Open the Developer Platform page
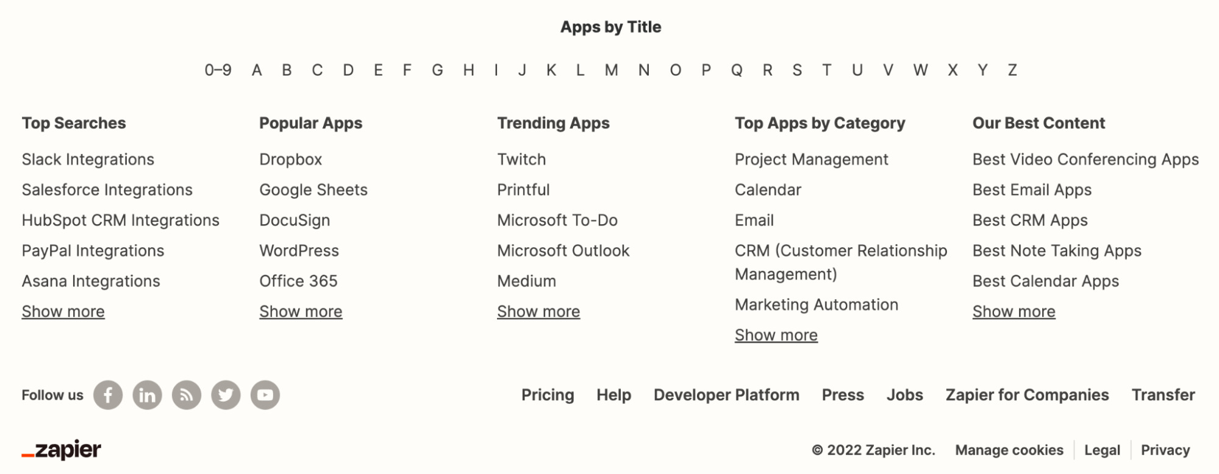Image resolution: width=1219 pixels, height=474 pixels. [726, 395]
